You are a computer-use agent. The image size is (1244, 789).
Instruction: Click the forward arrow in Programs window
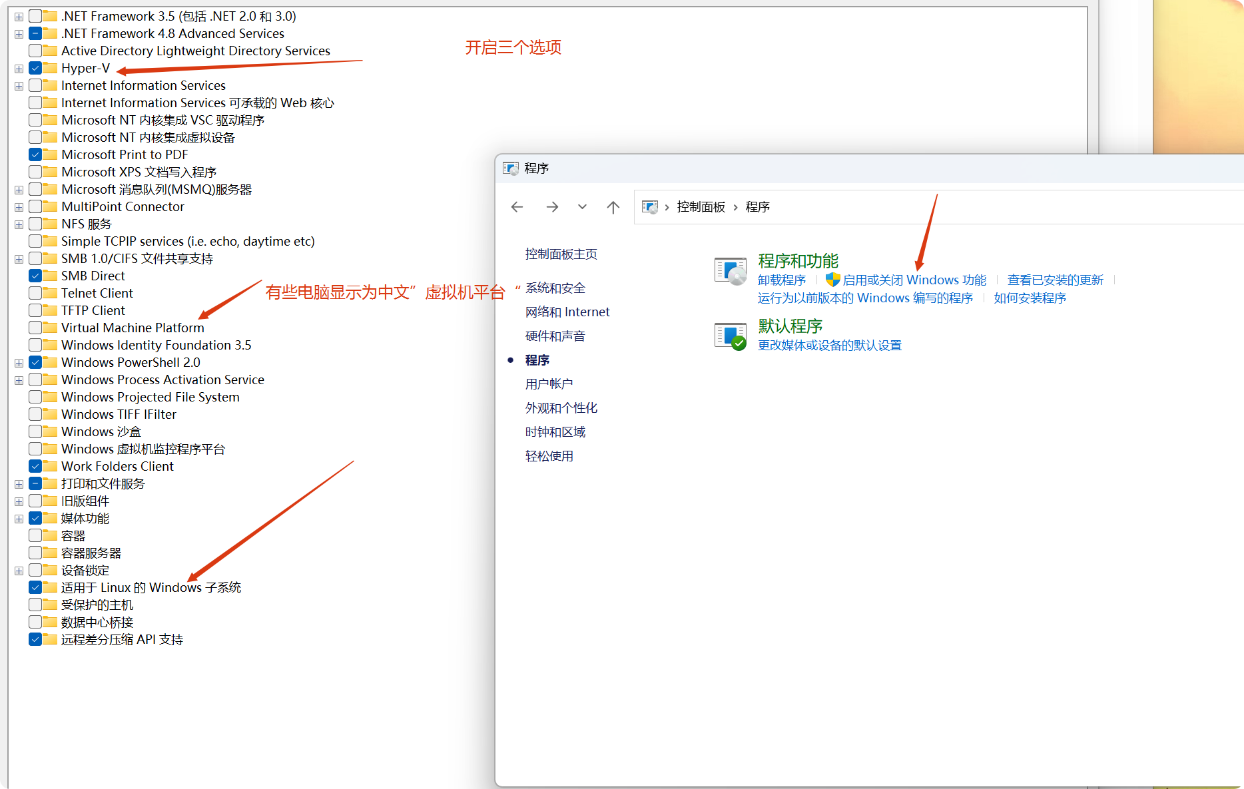coord(552,207)
